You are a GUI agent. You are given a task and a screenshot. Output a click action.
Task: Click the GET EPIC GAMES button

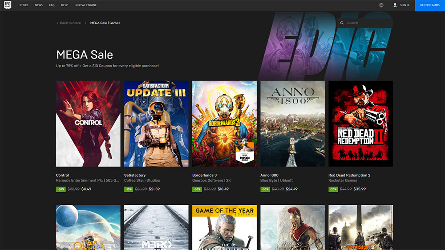(430, 5)
